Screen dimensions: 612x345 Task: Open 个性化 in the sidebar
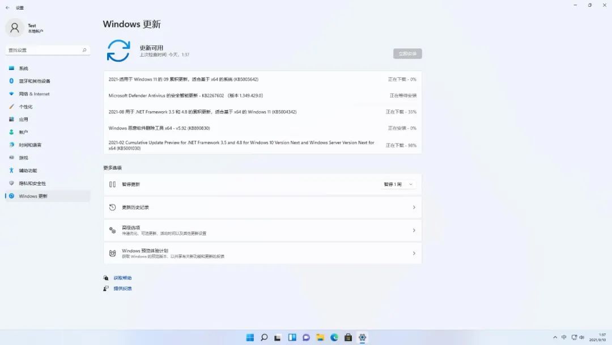pyautogui.click(x=48, y=107)
